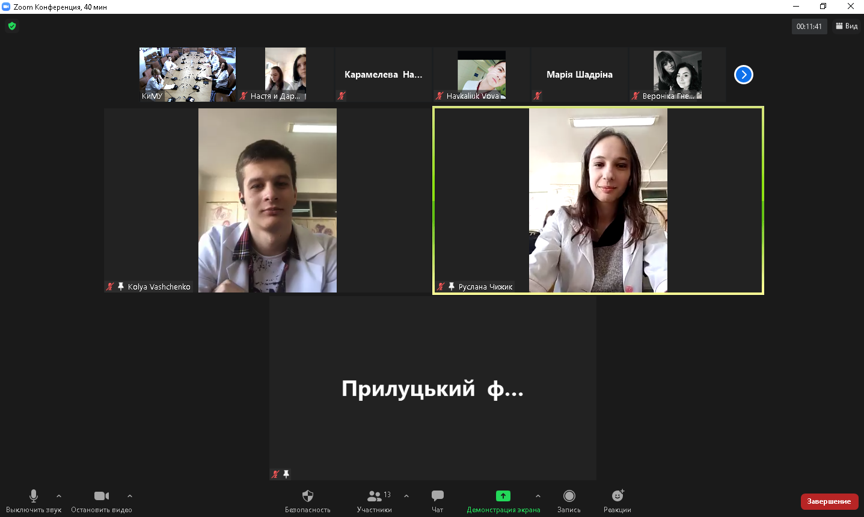Expand screen share options arrow
Viewport: 864px width, 517px height.
(538, 496)
